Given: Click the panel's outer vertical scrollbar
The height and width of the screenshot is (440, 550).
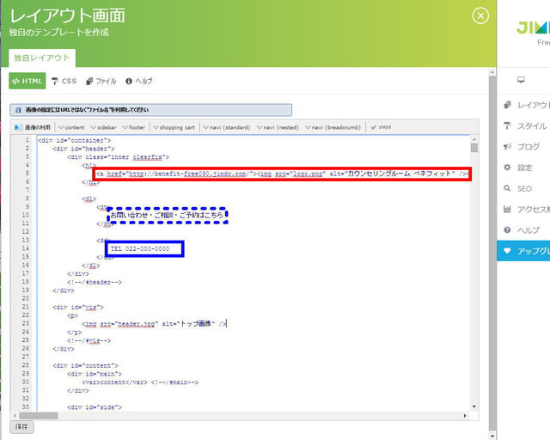Looking at the screenshot, I should point(492,253).
